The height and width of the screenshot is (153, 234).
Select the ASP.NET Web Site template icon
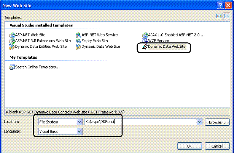[x=12, y=35]
